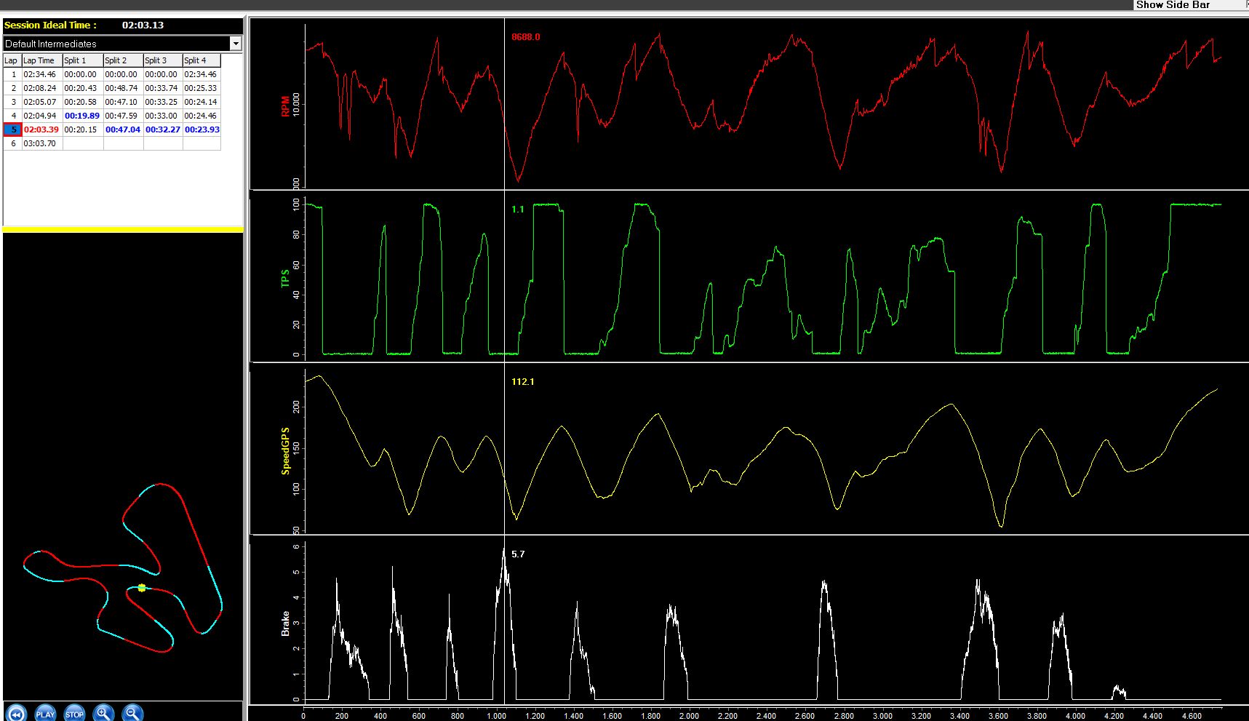
Task: Click Show Side Bar
Action: coord(1173,5)
